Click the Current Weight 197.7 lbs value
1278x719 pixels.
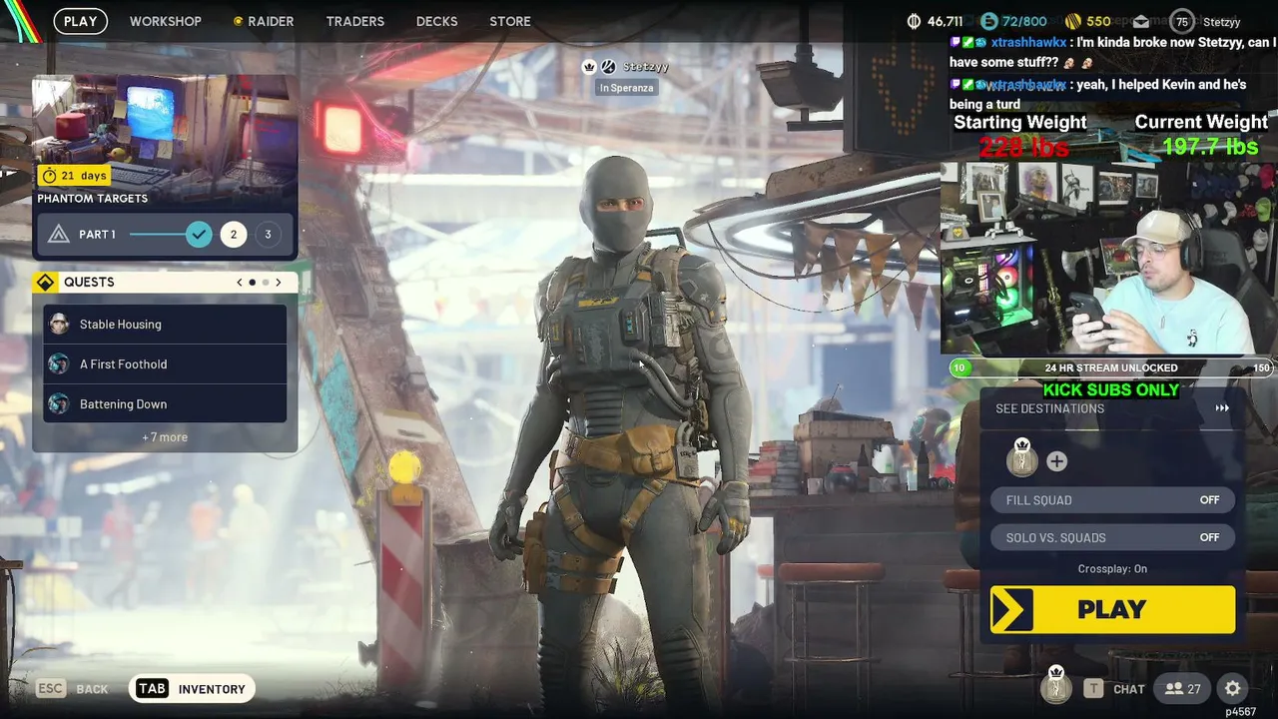pyautogui.click(x=1209, y=147)
